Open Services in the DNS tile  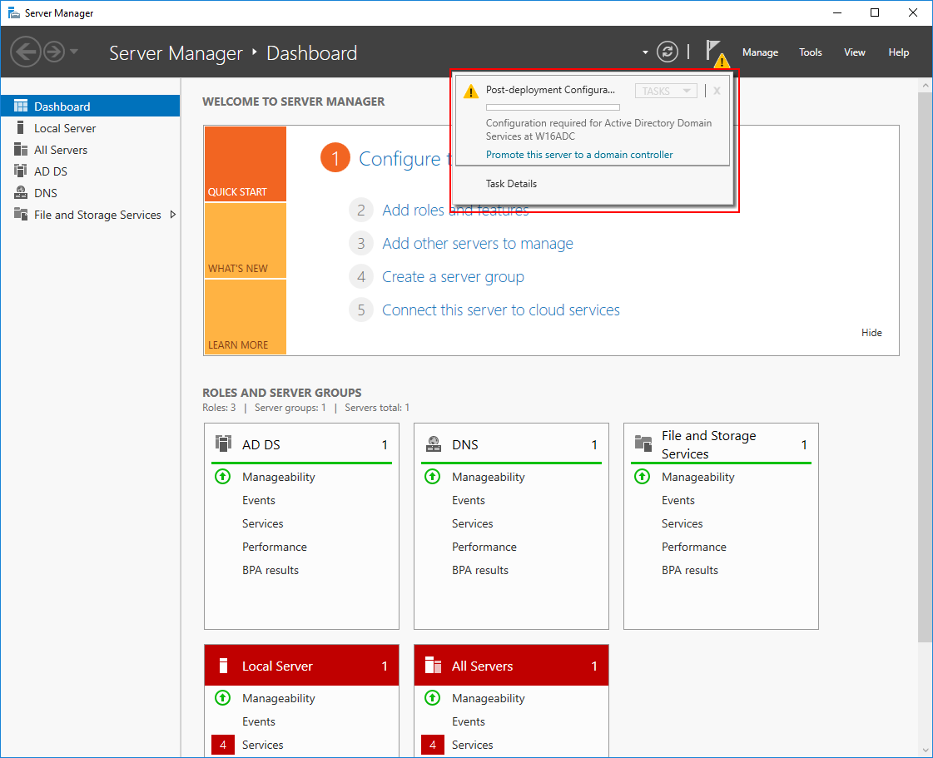[473, 523]
